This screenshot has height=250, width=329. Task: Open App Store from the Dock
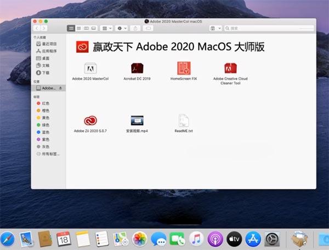[253, 239]
